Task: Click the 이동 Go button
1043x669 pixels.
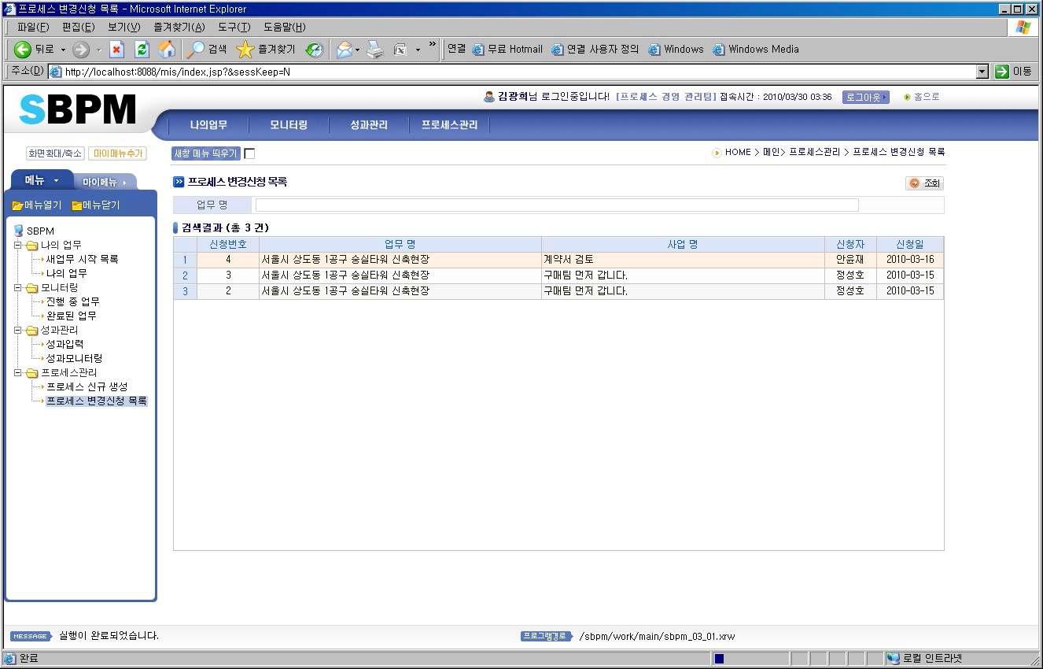Action: click(1015, 72)
